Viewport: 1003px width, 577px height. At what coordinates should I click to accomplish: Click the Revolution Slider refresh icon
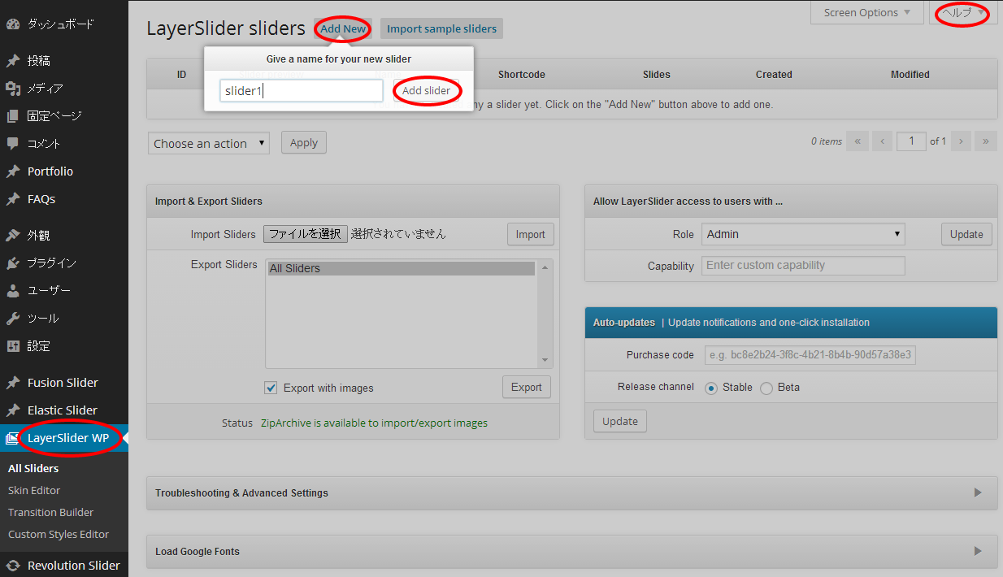12,566
